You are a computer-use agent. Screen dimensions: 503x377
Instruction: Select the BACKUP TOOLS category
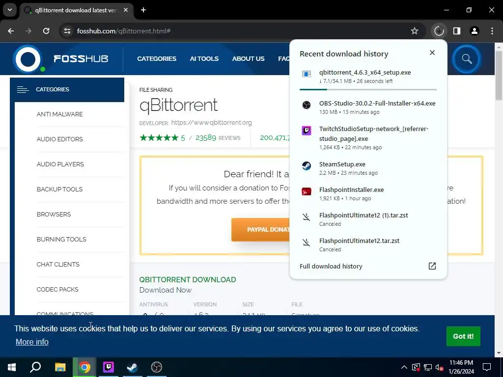point(59,189)
